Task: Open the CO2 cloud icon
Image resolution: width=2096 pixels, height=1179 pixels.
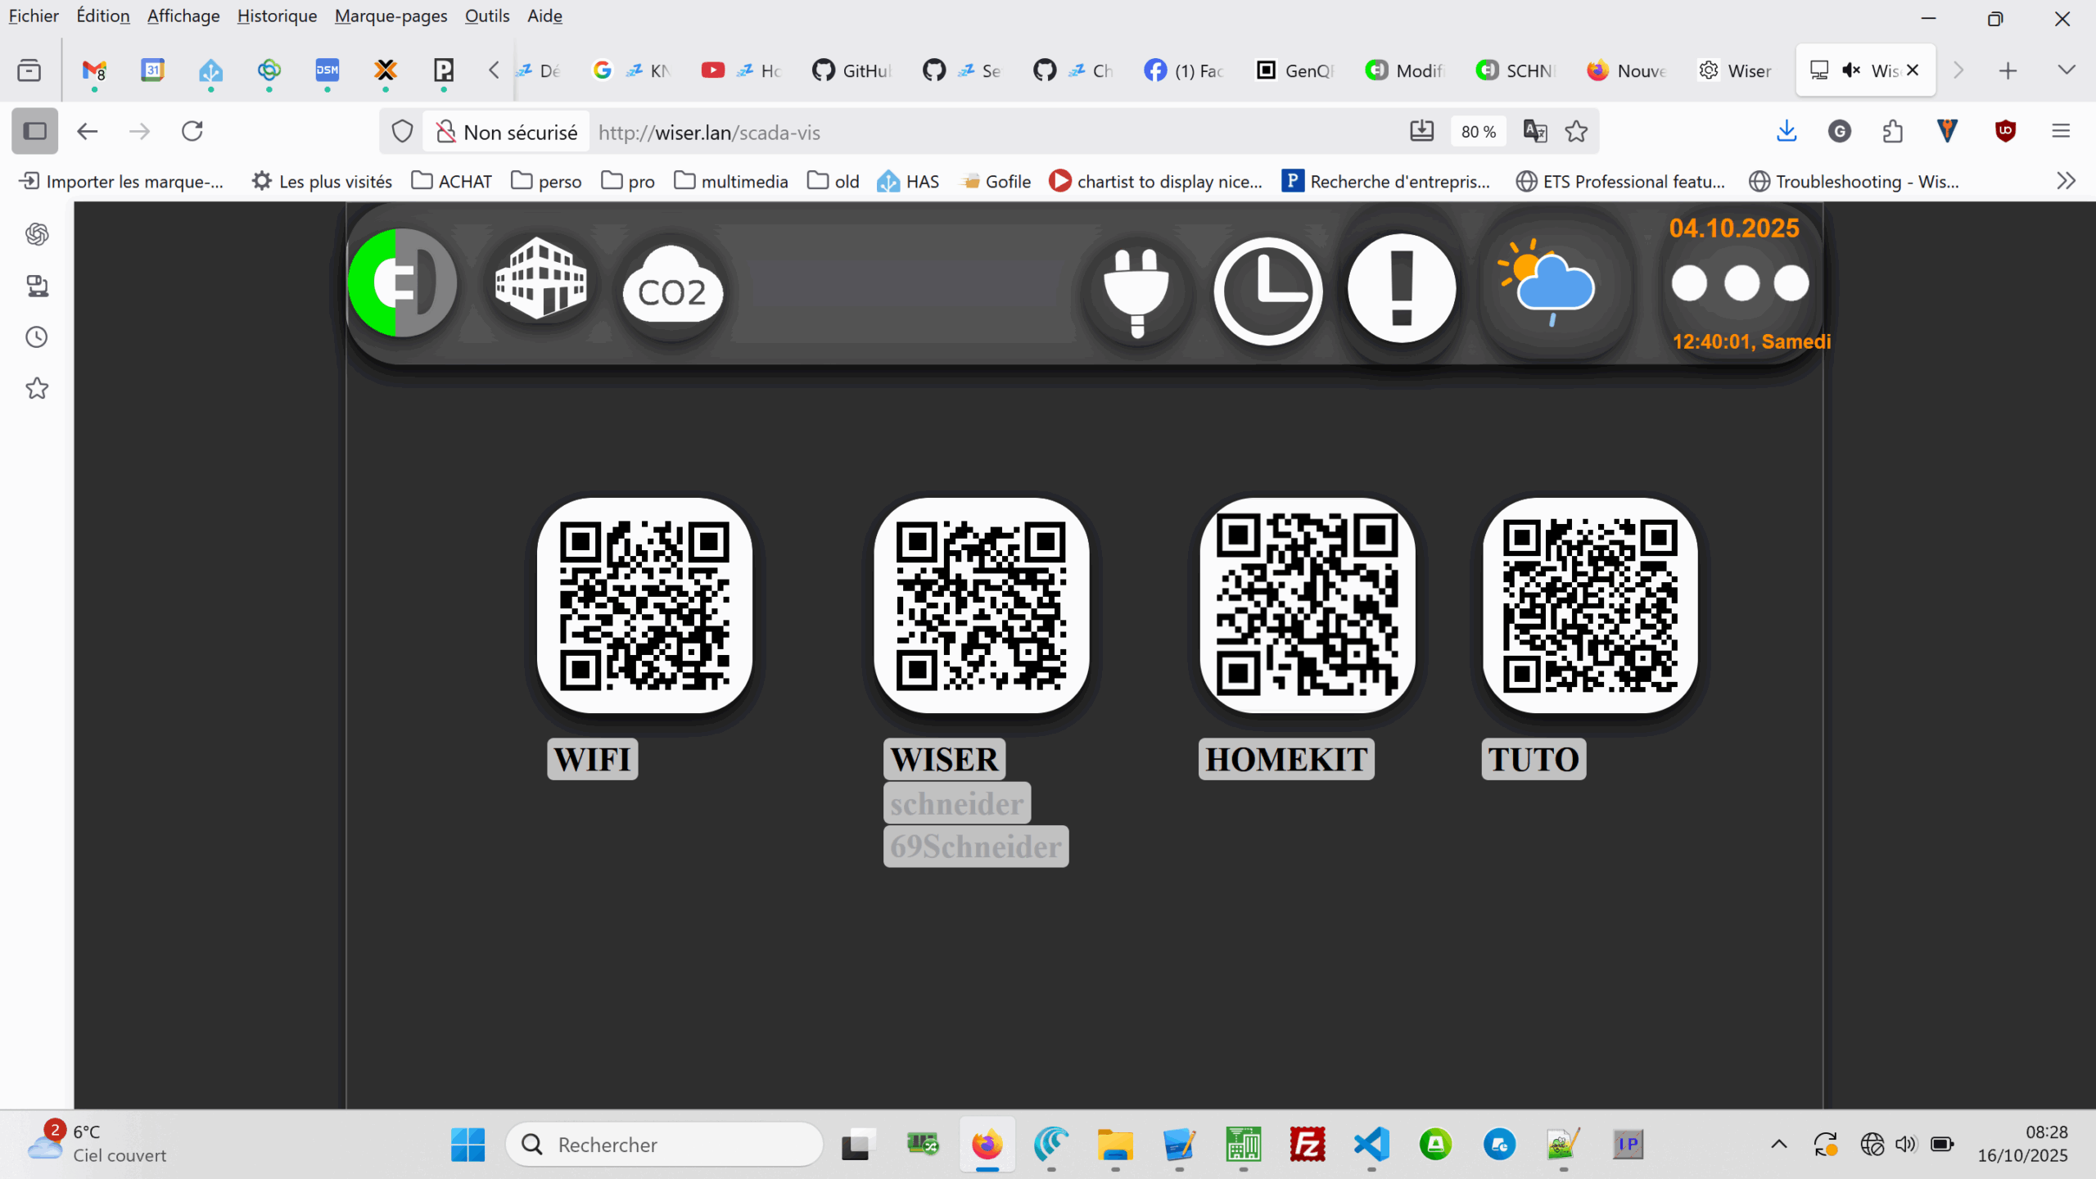Action: point(671,287)
